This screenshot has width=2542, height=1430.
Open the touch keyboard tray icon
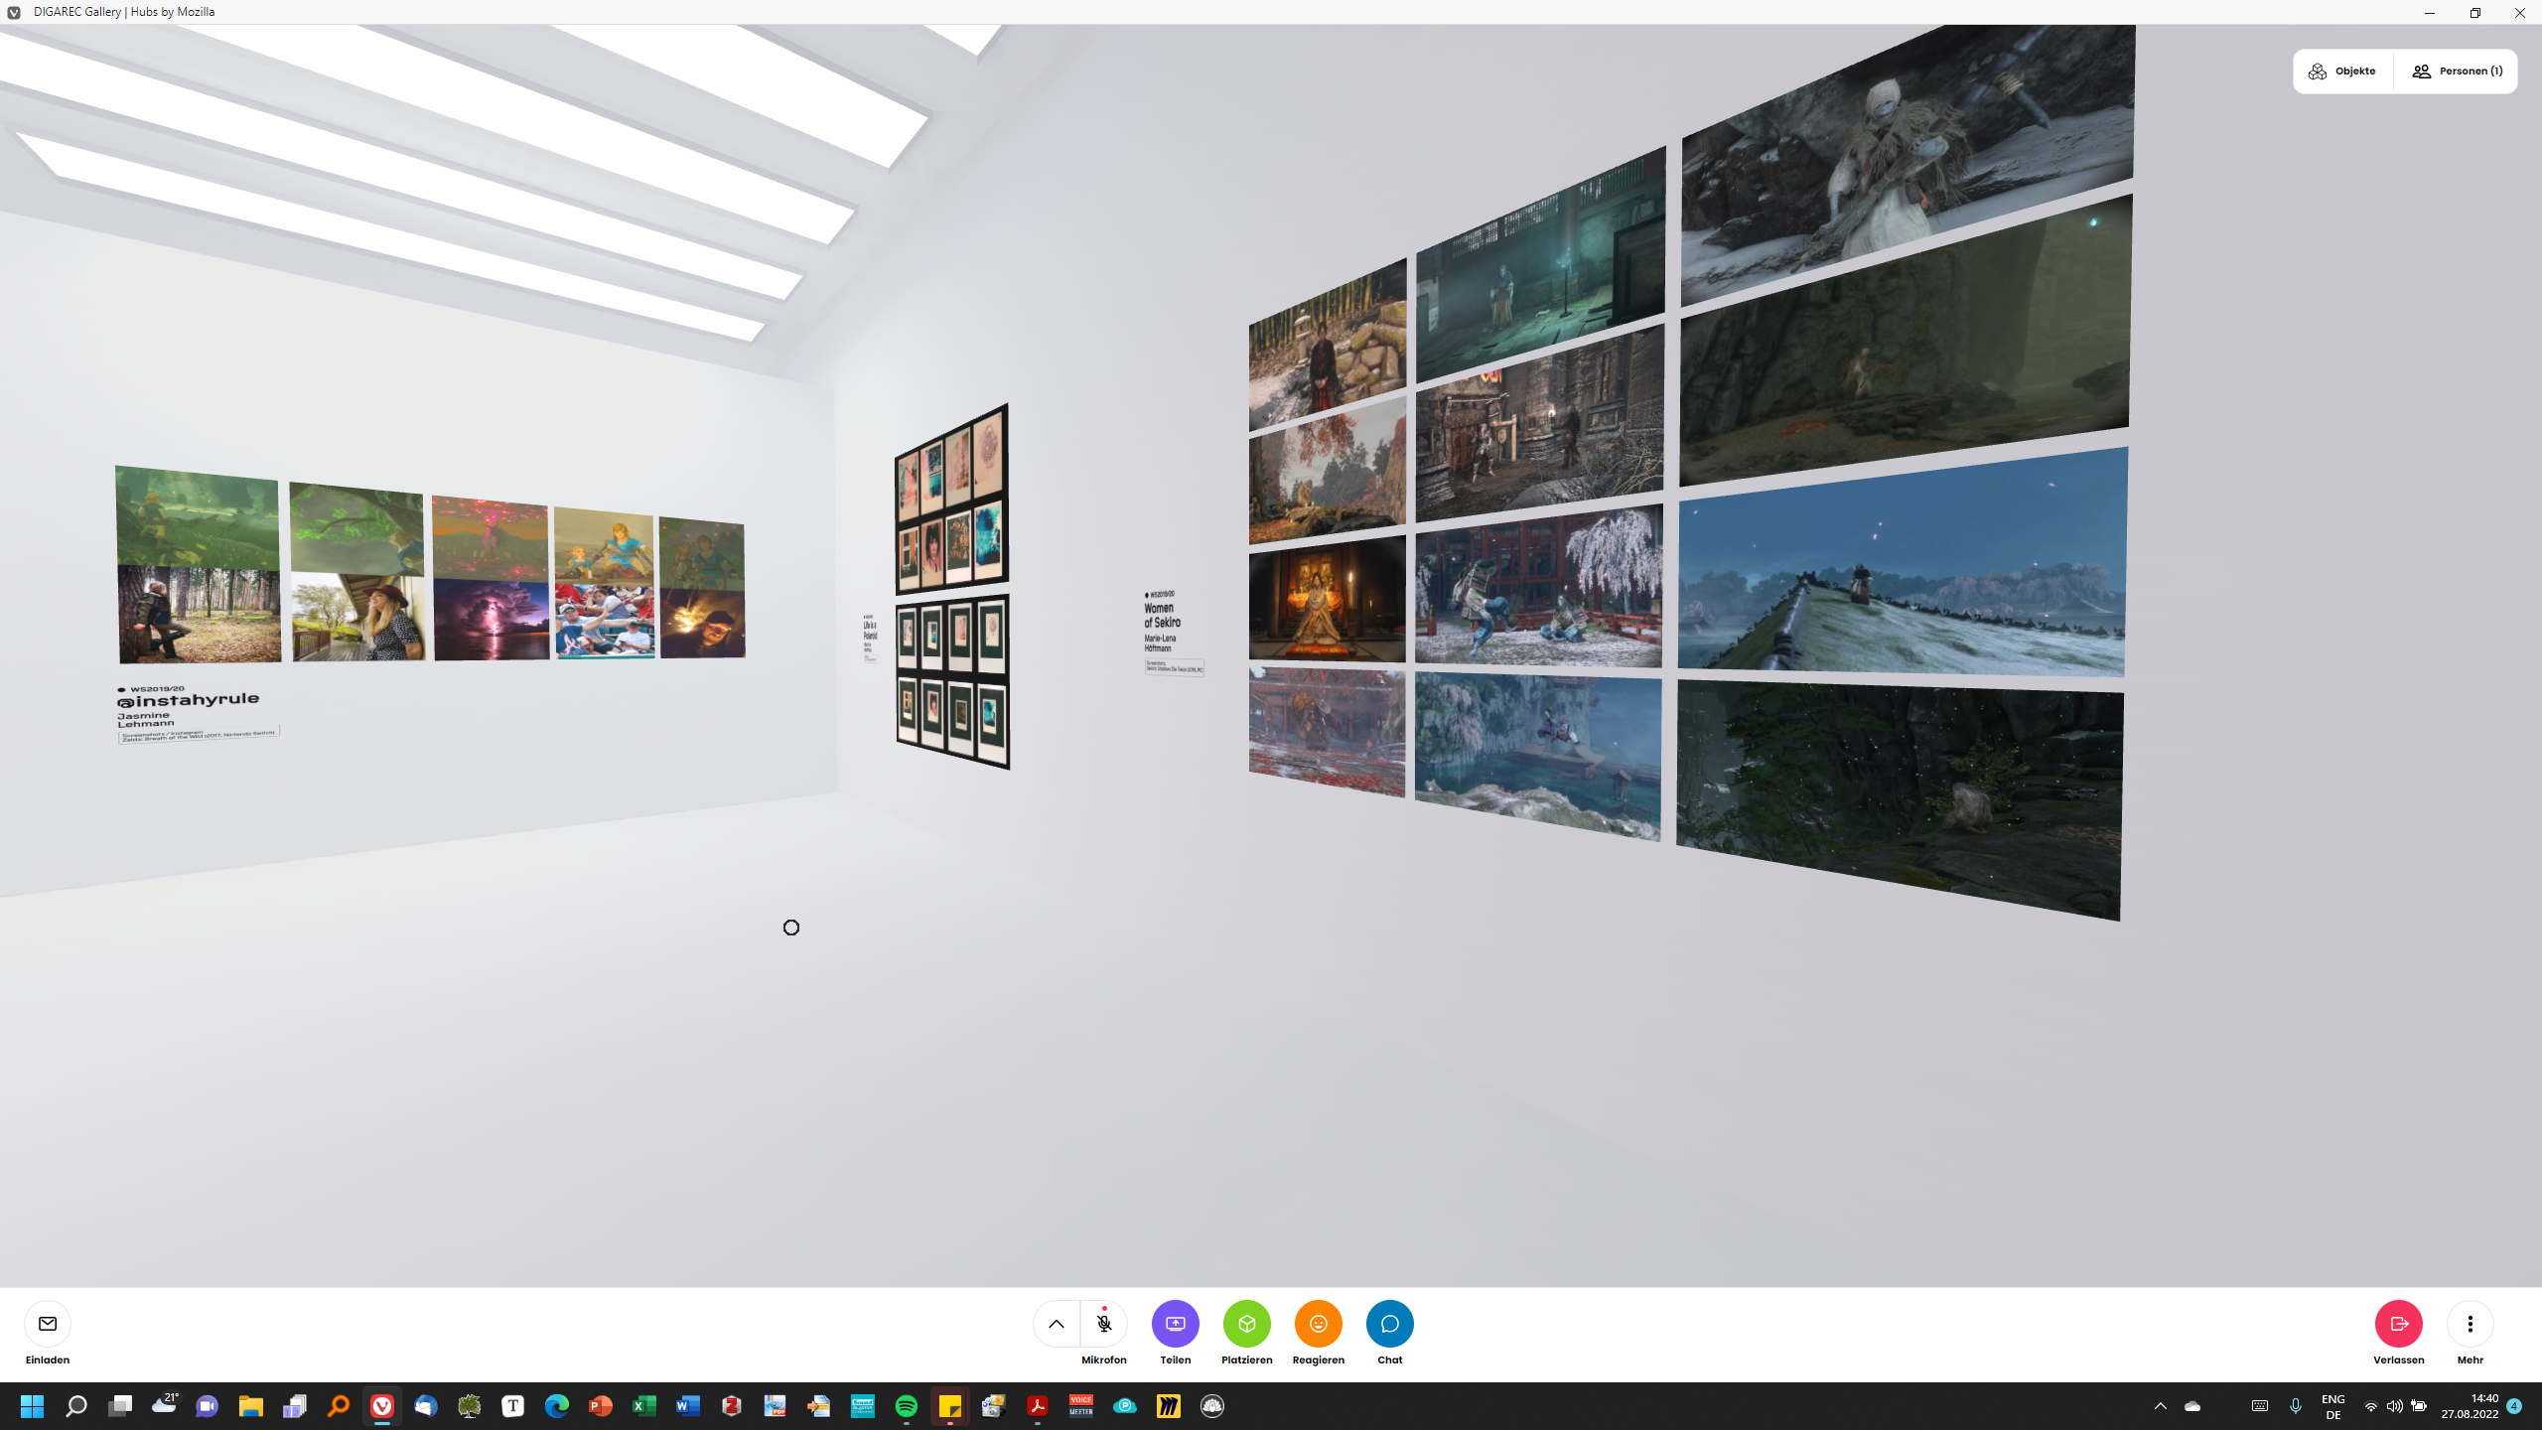tap(2260, 1406)
